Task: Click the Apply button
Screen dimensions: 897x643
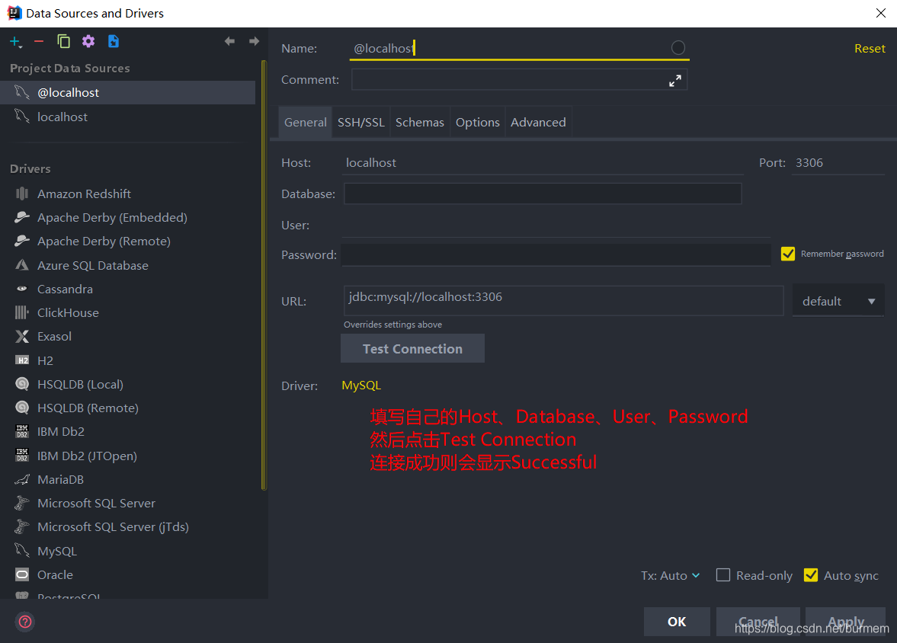Action: 845,622
